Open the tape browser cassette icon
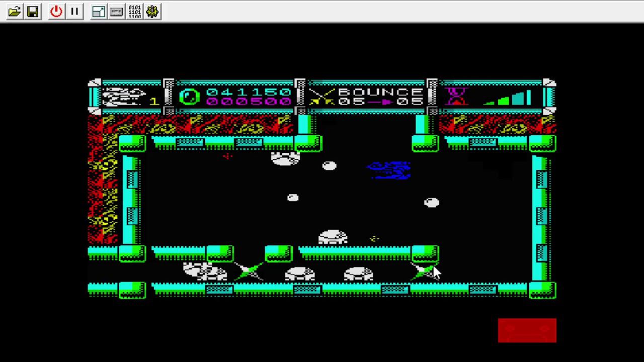This screenshot has width=644, height=362. point(116,11)
